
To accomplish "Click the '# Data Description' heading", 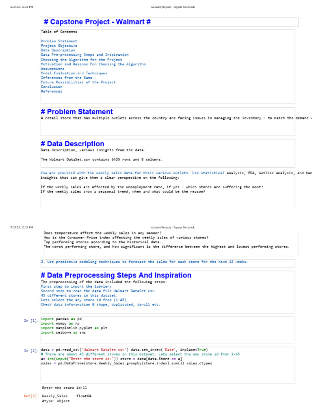I will point(72,144).
